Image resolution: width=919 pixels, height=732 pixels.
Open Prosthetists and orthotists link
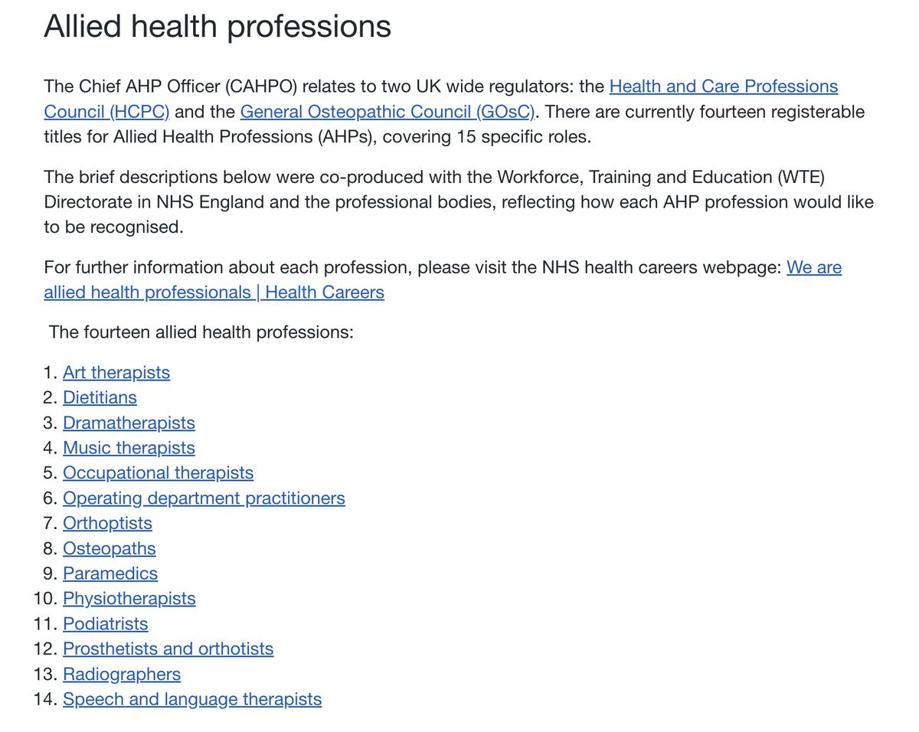pyautogui.click(x=168, y=649)
